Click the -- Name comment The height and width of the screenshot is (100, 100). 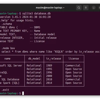click(35, 31)
